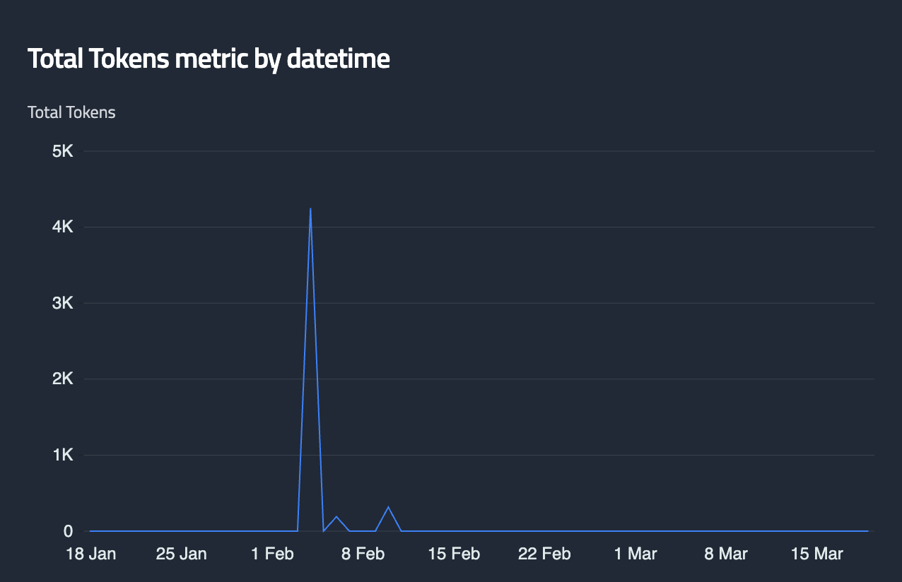Screen dimensions: 902x582
Task: Select the '15 Feb' x-axis date label
Action: point(454,554)
